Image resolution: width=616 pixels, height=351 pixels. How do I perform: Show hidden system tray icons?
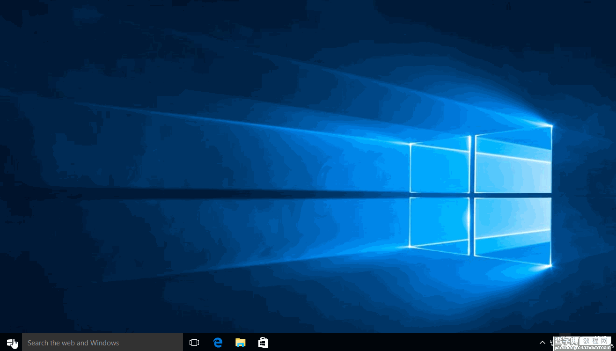[x=542, y=343]
